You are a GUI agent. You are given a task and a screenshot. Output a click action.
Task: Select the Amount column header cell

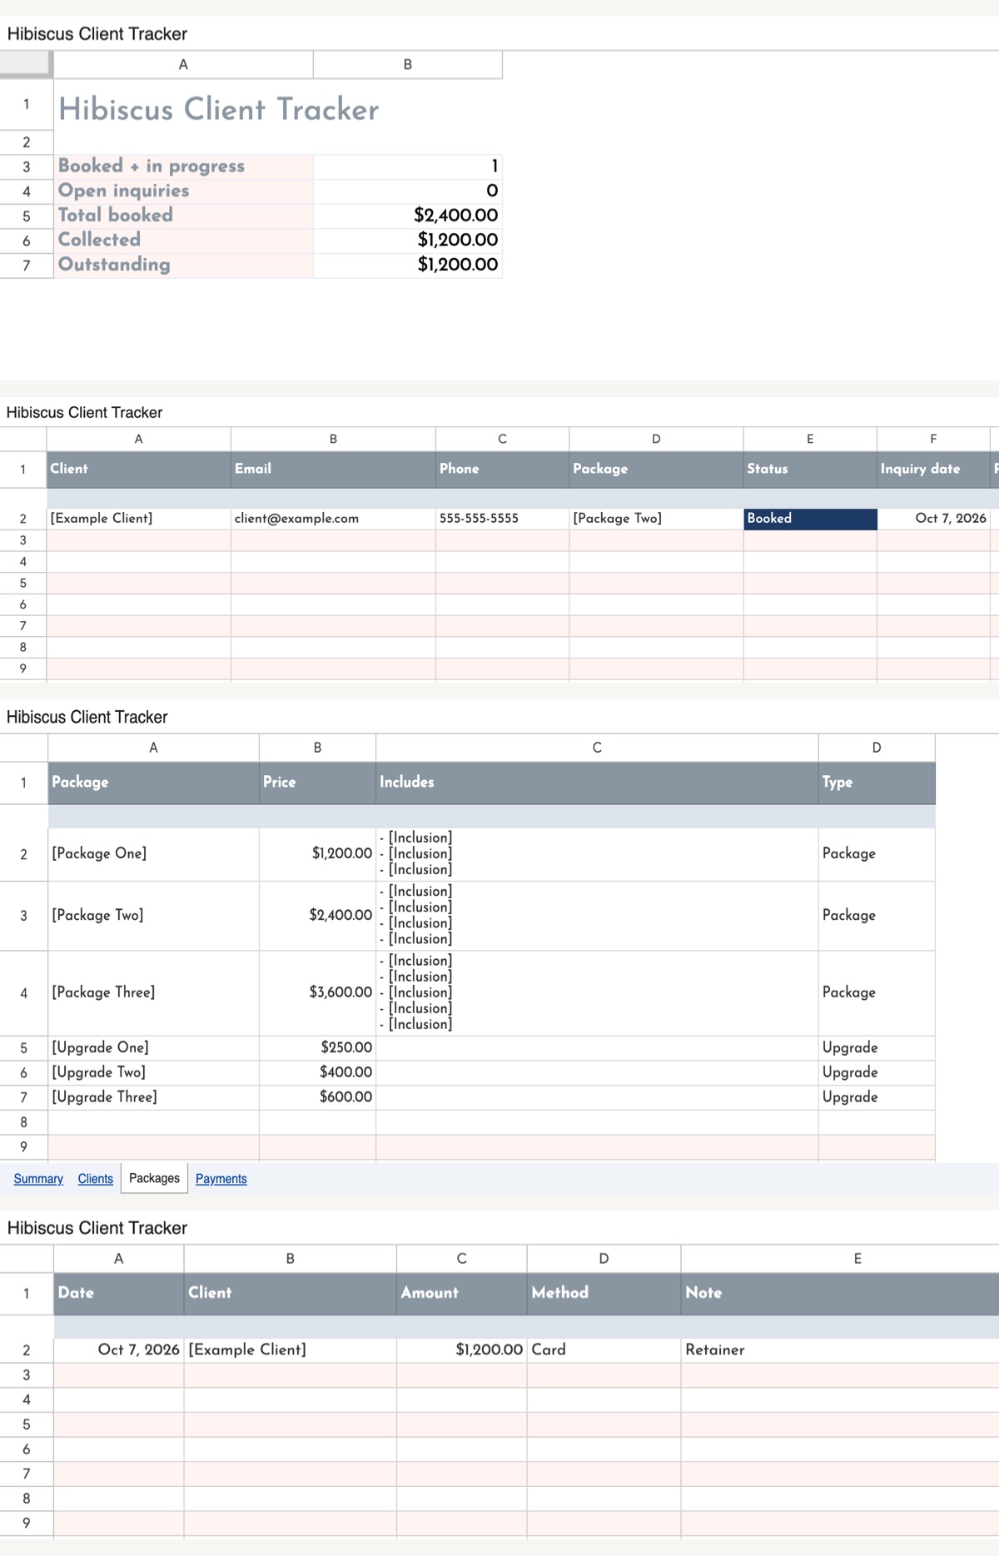coord(462,1293)
